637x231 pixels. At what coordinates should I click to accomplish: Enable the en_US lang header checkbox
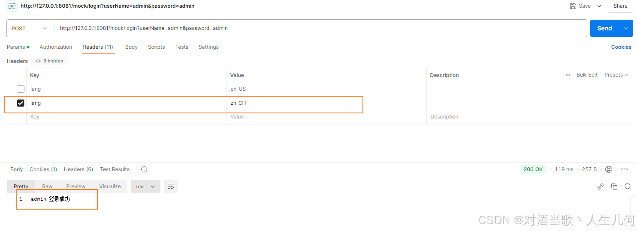pyautogui.click(x=21, y=89)
